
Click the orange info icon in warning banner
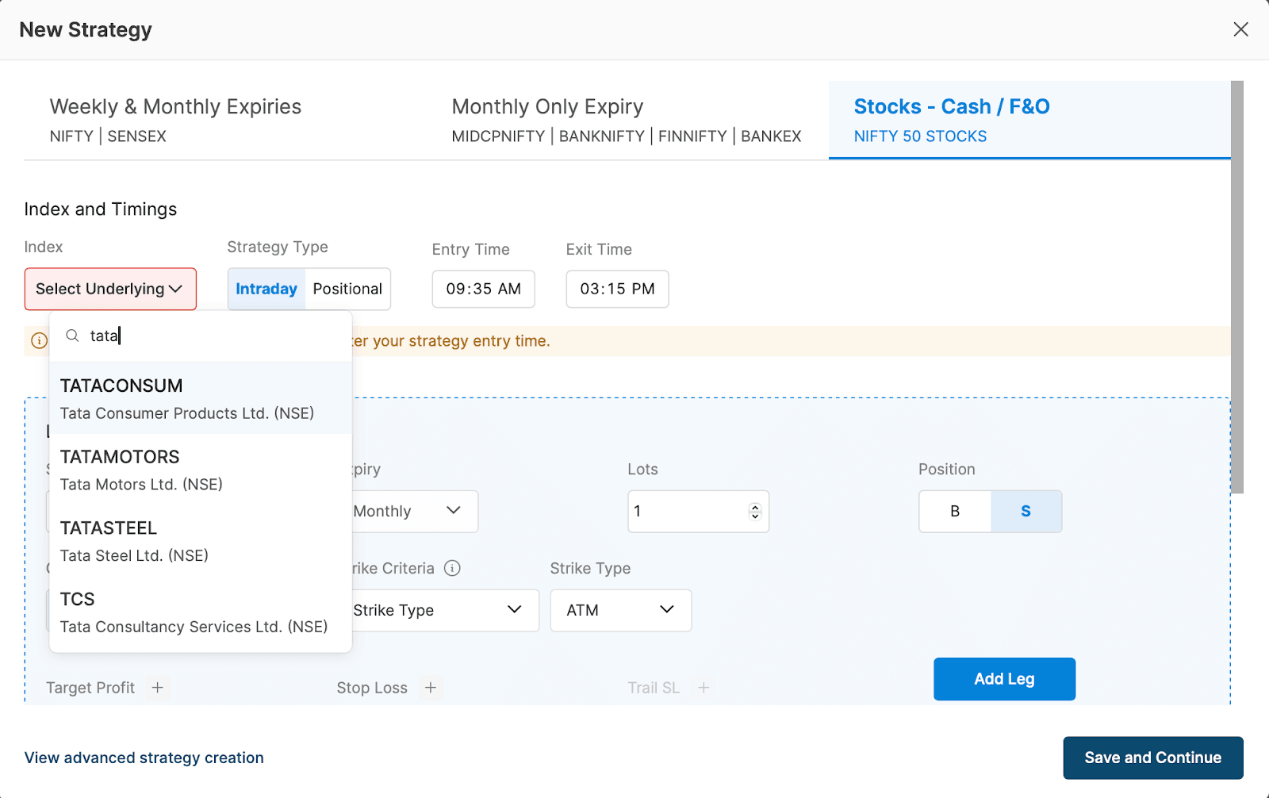(39, 341)
